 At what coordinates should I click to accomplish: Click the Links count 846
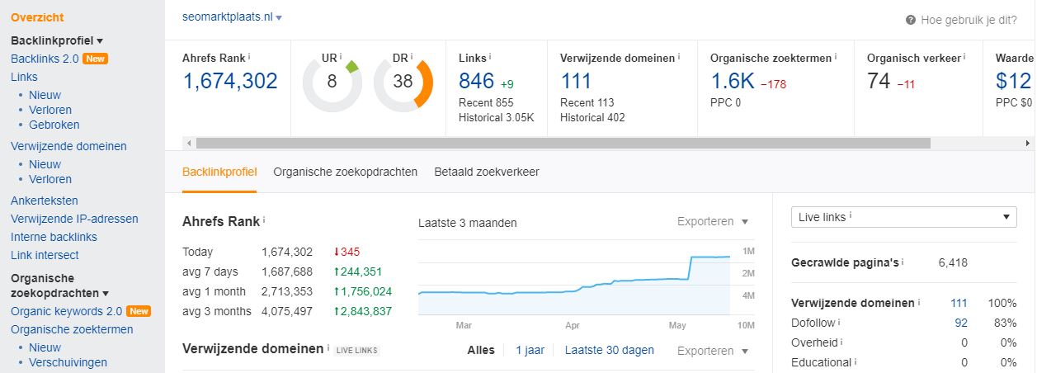(x=476, y=81)
